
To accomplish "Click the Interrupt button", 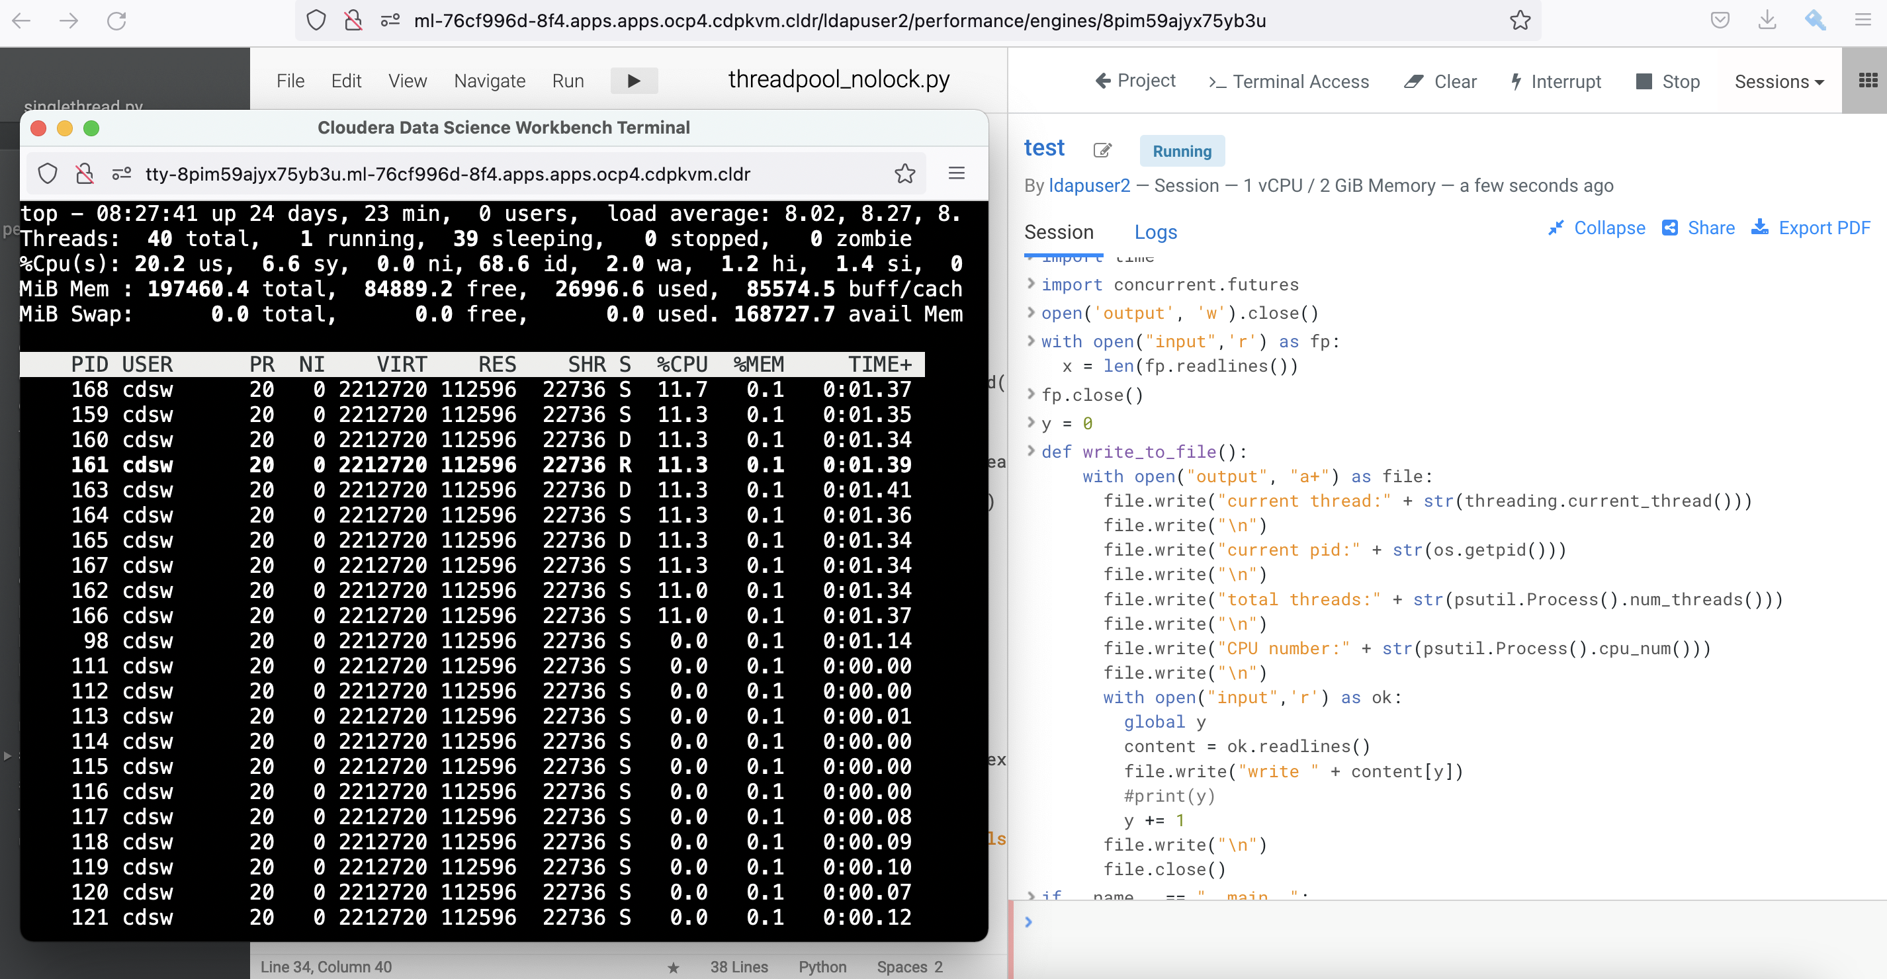I will coord(1556,81).
